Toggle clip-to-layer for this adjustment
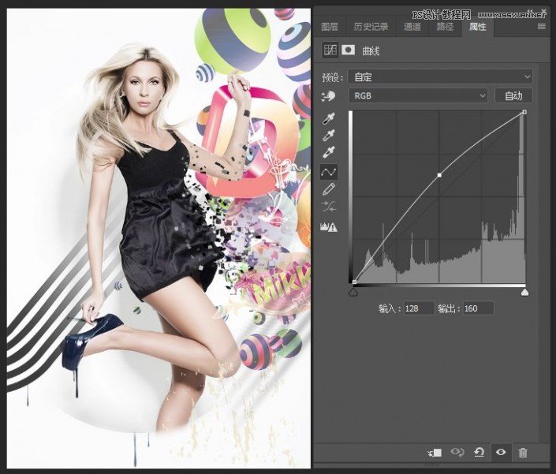The image size is (556, 474). click(435, 452)
